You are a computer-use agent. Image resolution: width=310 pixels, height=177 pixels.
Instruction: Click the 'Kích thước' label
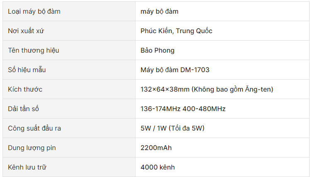pos(25,89)
